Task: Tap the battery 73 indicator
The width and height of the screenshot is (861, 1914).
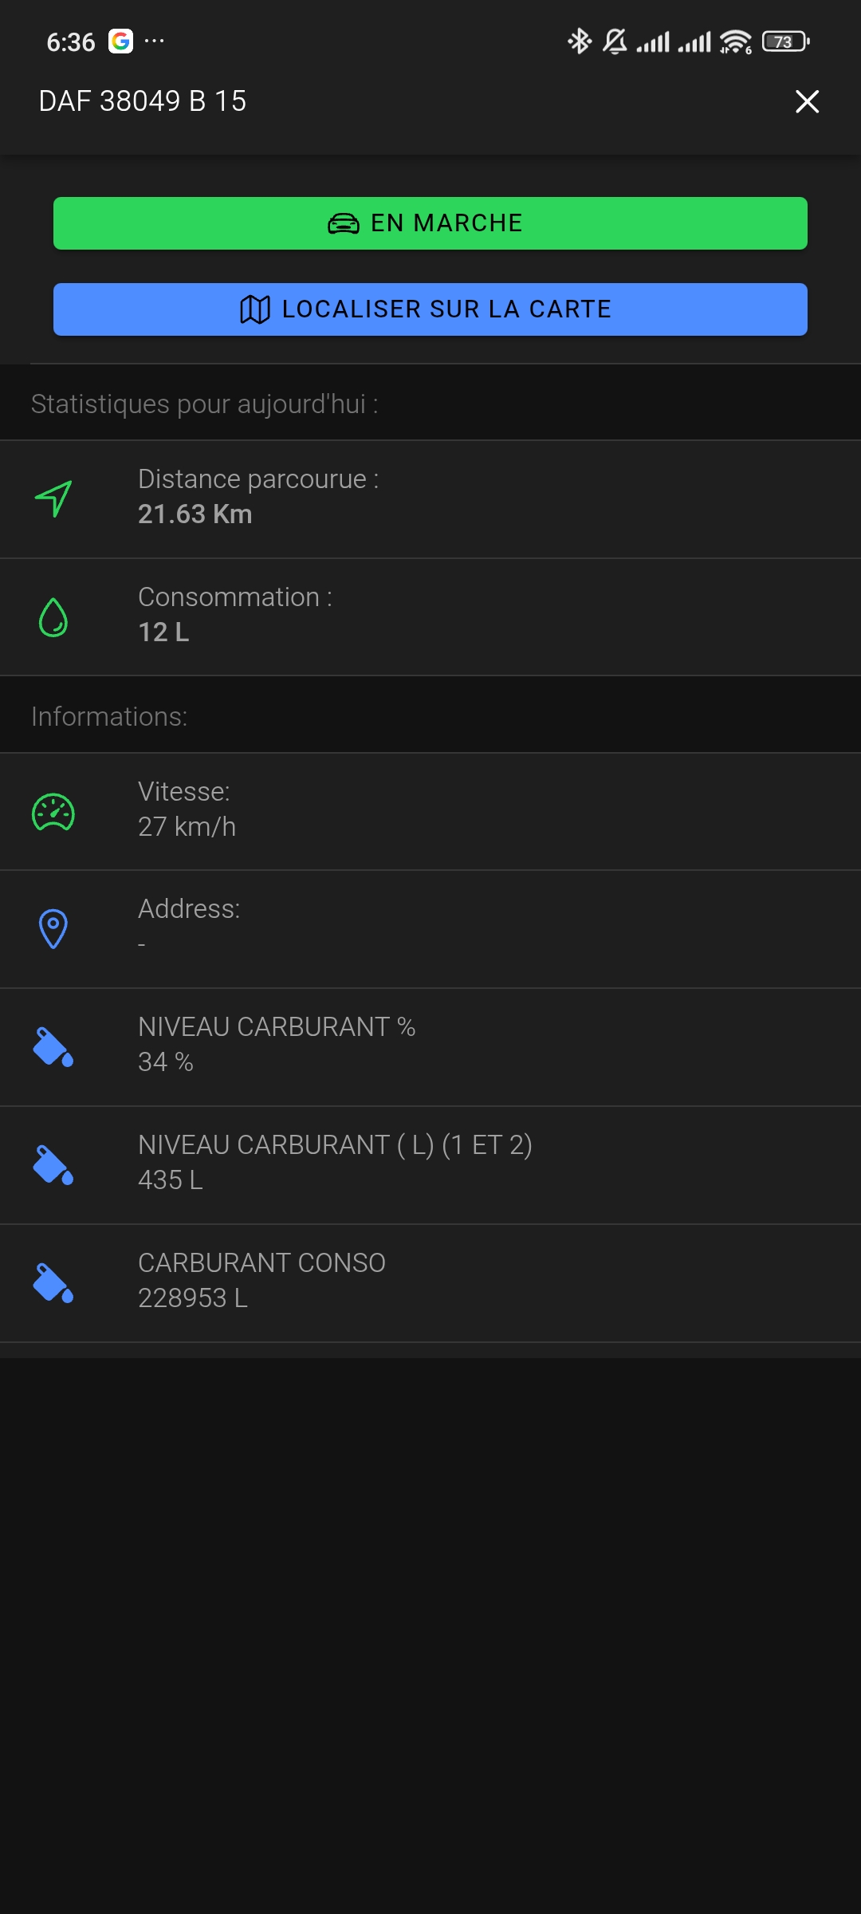Action: (x=786, y=41)
